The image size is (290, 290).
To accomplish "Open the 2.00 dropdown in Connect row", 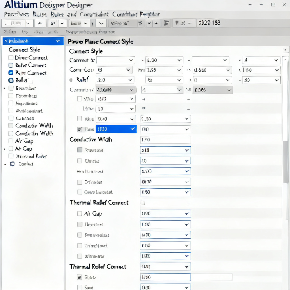I will pyautogui.click(x=164, y=60).
